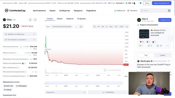Open Сообщество nav menu
Screen dimensions: 175x98
click(x=65, y=11)
